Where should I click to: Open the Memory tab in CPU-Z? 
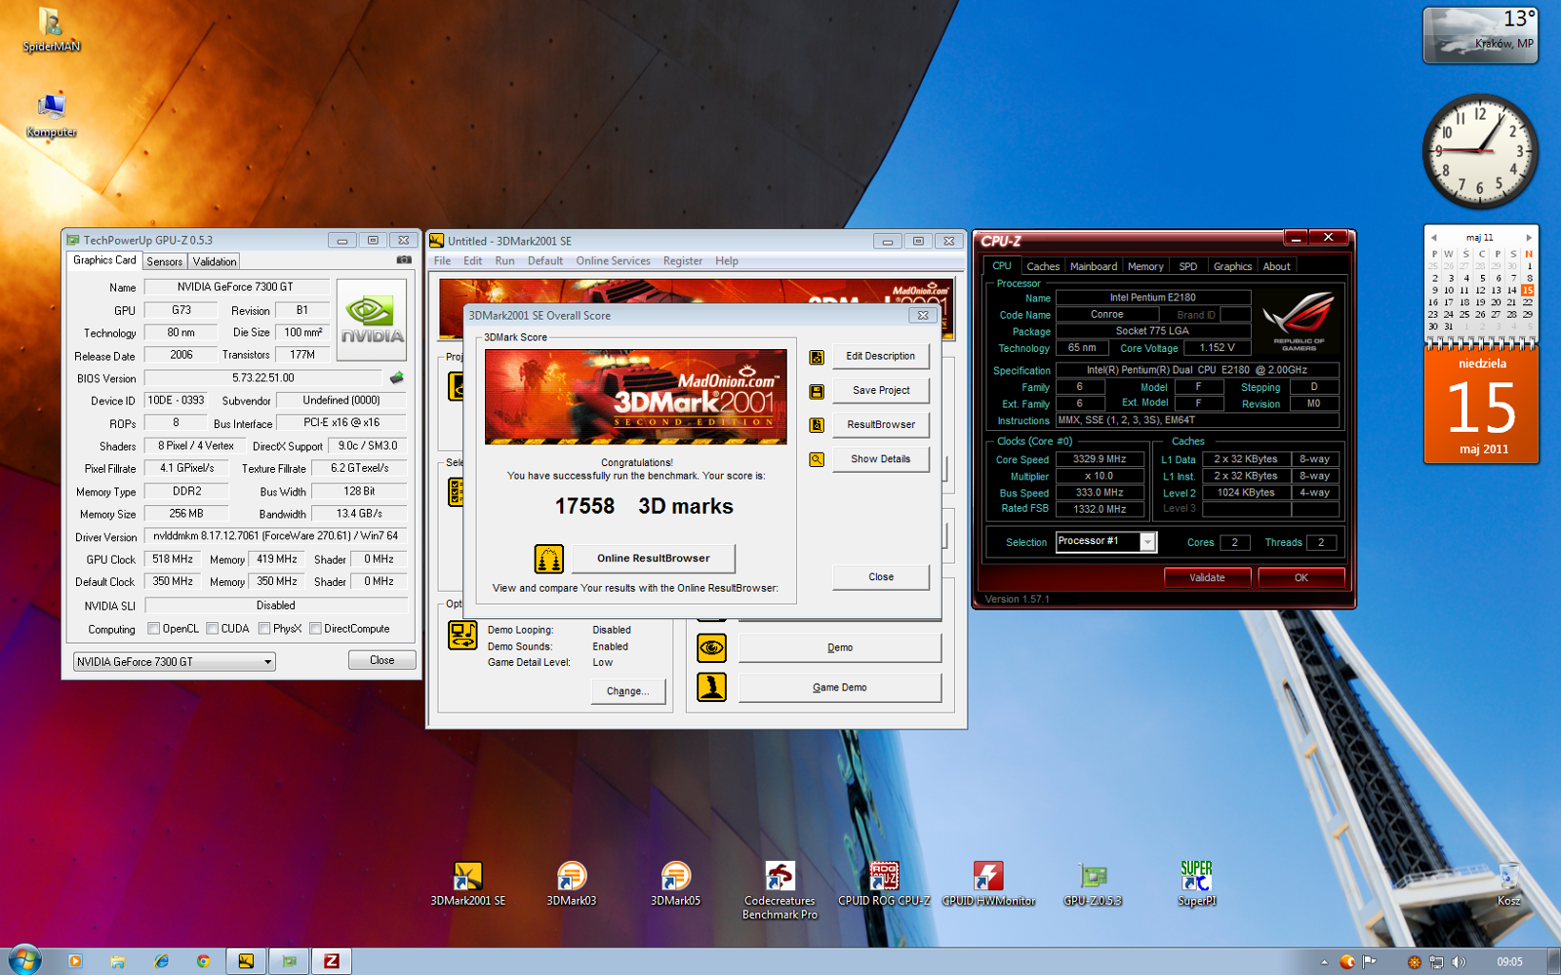(1145, 266)
